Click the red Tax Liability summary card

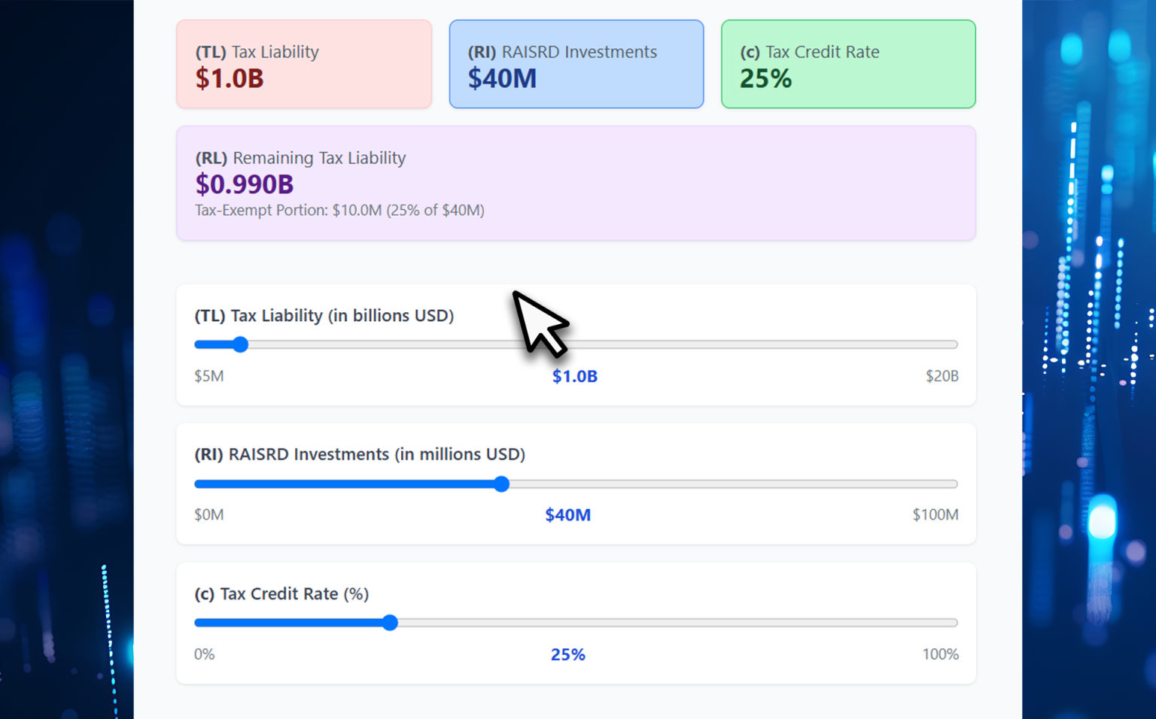(304, 64)
